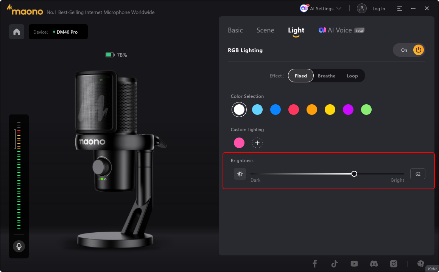The width and height of the screenshot is (439, 272).
Task: Select the Loop lighting effect
Action: coord(352,76)
